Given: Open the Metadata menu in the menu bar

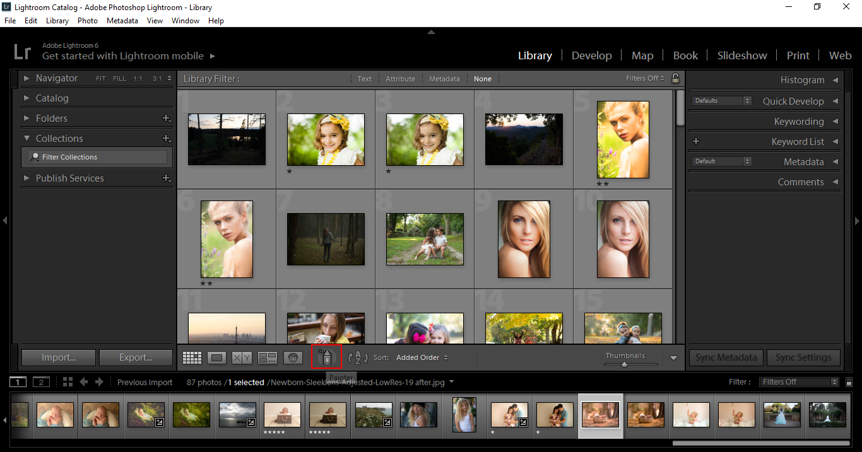Looking at the screenshot, I should [122, 21].
